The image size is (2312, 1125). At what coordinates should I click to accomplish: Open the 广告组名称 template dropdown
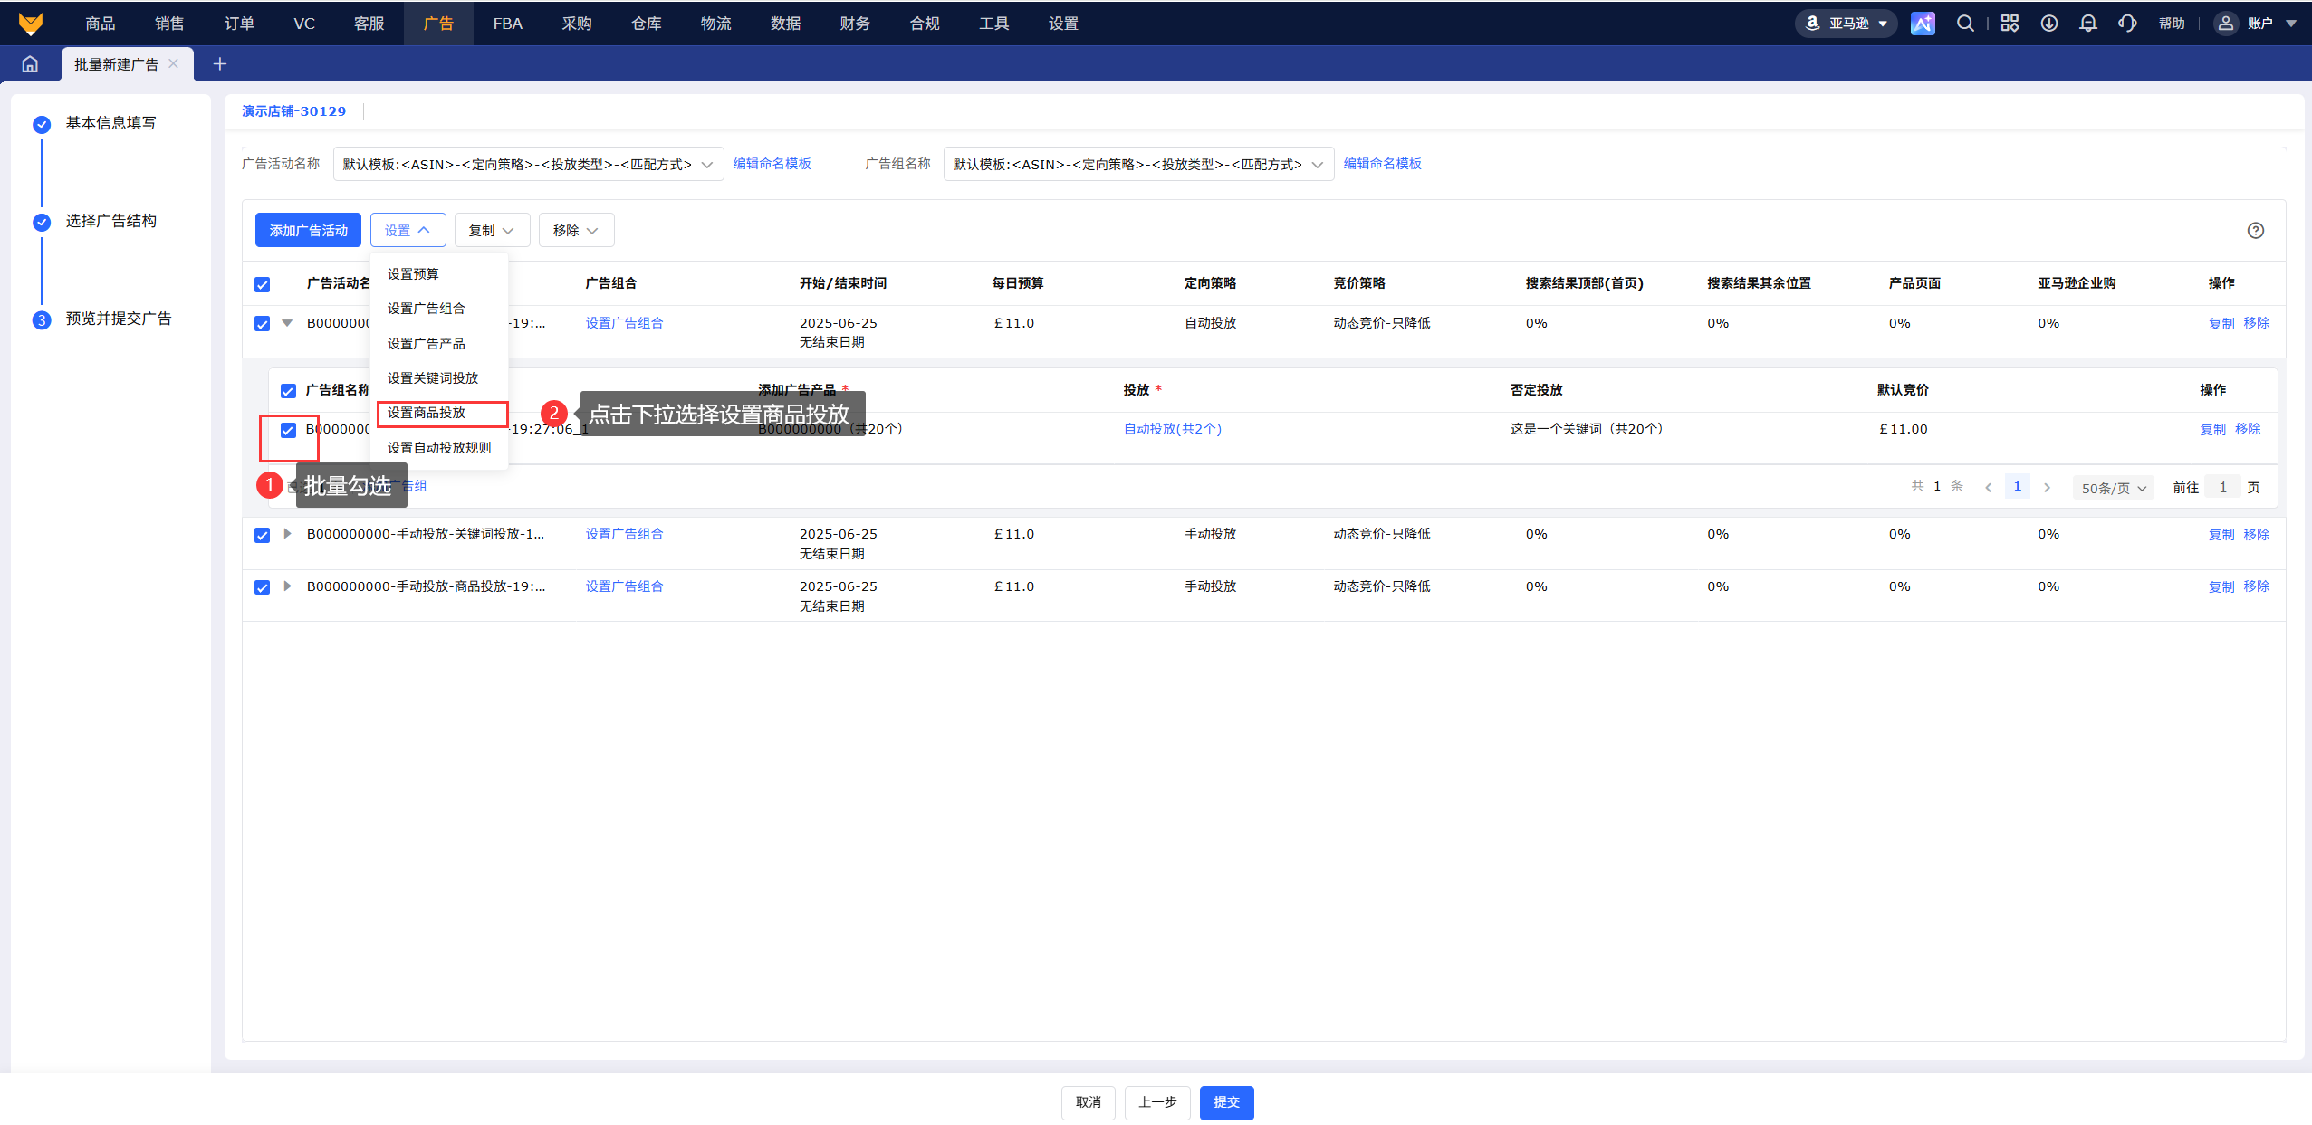click(x=1138, y=164)
